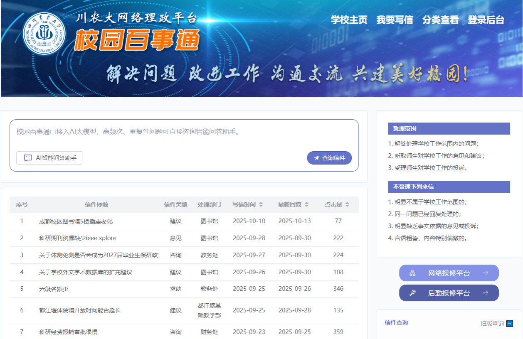Viewport: 523px width, 339px height.
Task: Click the network icon on 网络报修平台
Action: pos(412,273)
